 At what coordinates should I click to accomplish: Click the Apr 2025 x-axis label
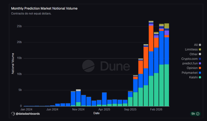104,109
